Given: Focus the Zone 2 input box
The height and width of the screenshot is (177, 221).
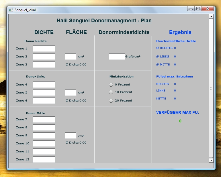Looking at the screenshot, I should click(44, 57).
